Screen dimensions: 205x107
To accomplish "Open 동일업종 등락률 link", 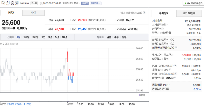I will (161, 89).
